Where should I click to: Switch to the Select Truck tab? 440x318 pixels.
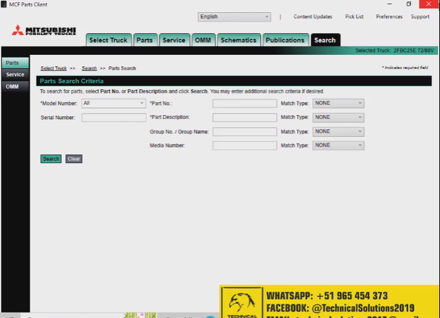point(108,40)
